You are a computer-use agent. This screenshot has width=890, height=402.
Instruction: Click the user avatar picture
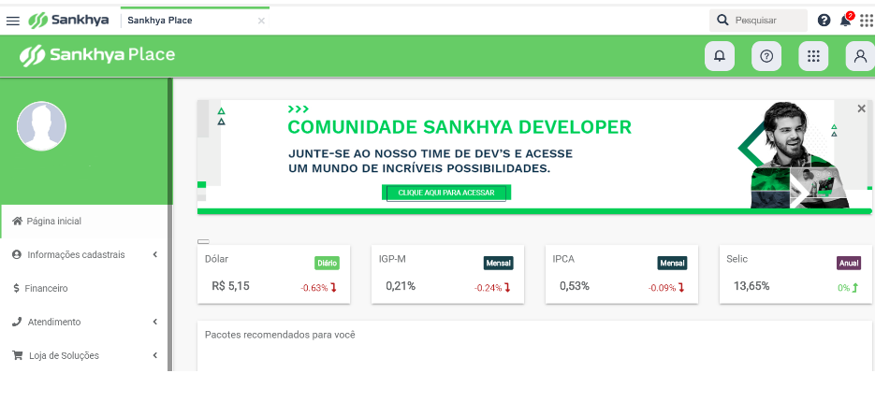pyautogui.click(x=41, y=126)
